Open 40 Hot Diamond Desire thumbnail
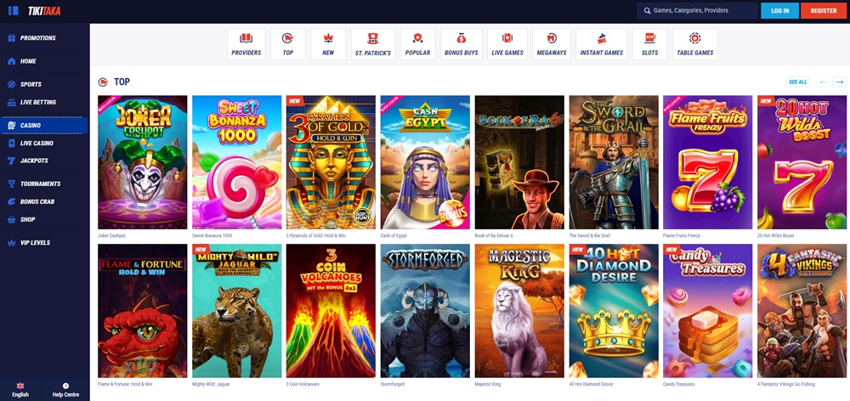 (x=614, y=310)
